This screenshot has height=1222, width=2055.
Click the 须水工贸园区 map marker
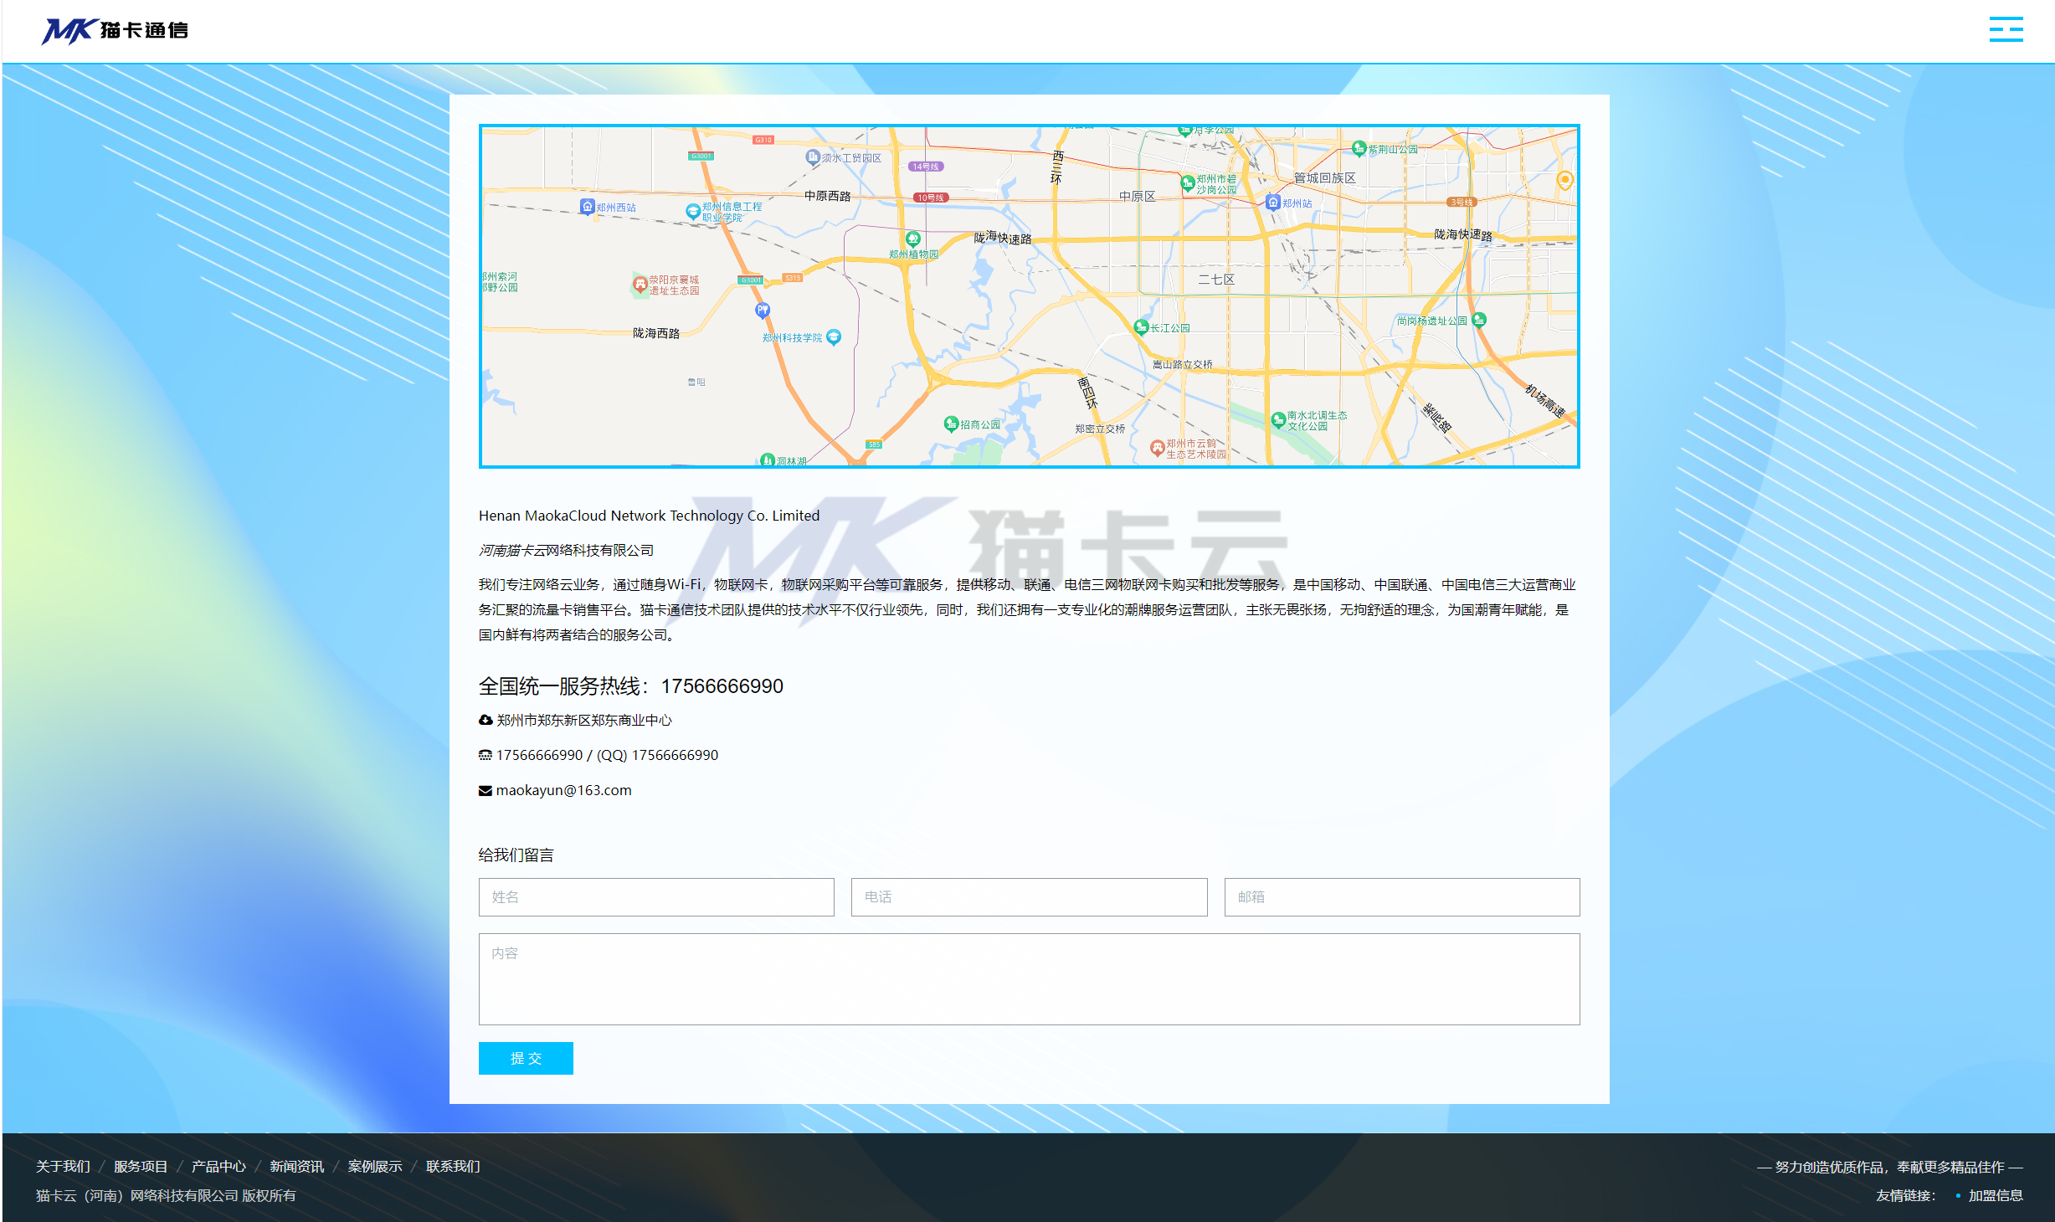point(812,157)
